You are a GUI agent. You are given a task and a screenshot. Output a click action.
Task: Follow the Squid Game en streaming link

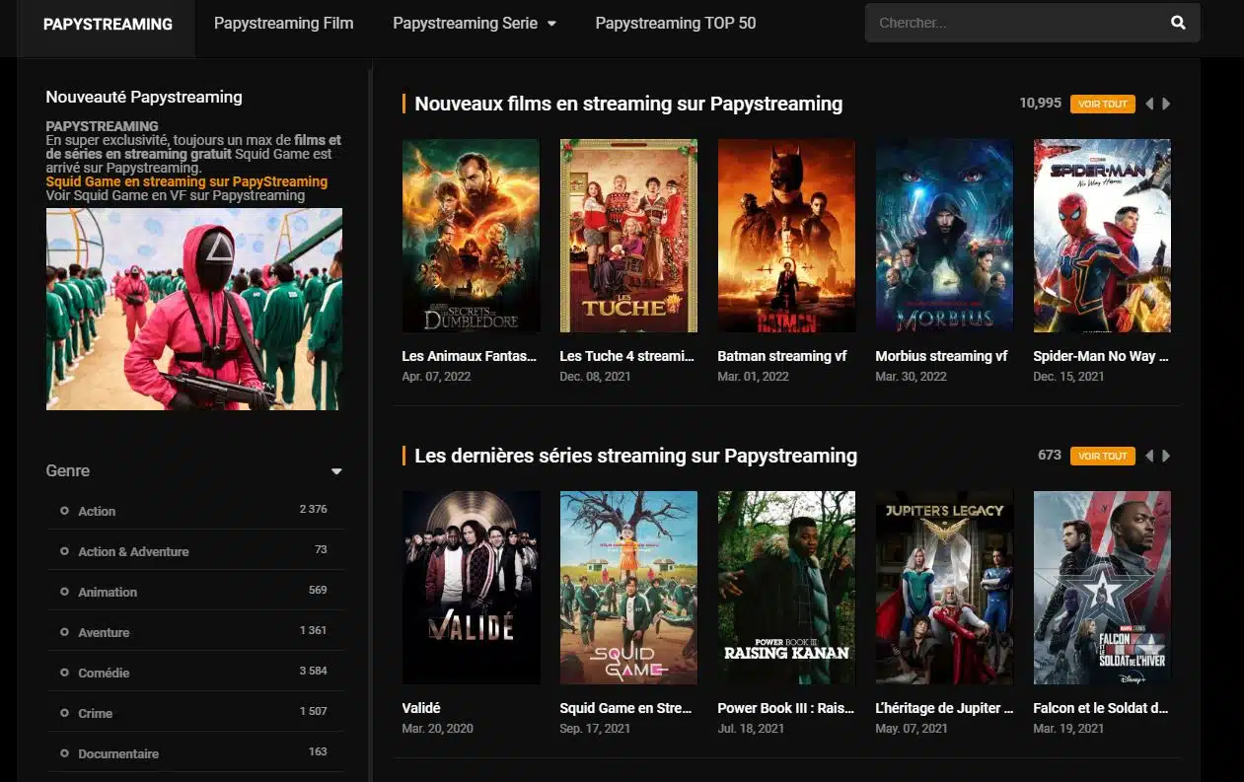point(186,181)
